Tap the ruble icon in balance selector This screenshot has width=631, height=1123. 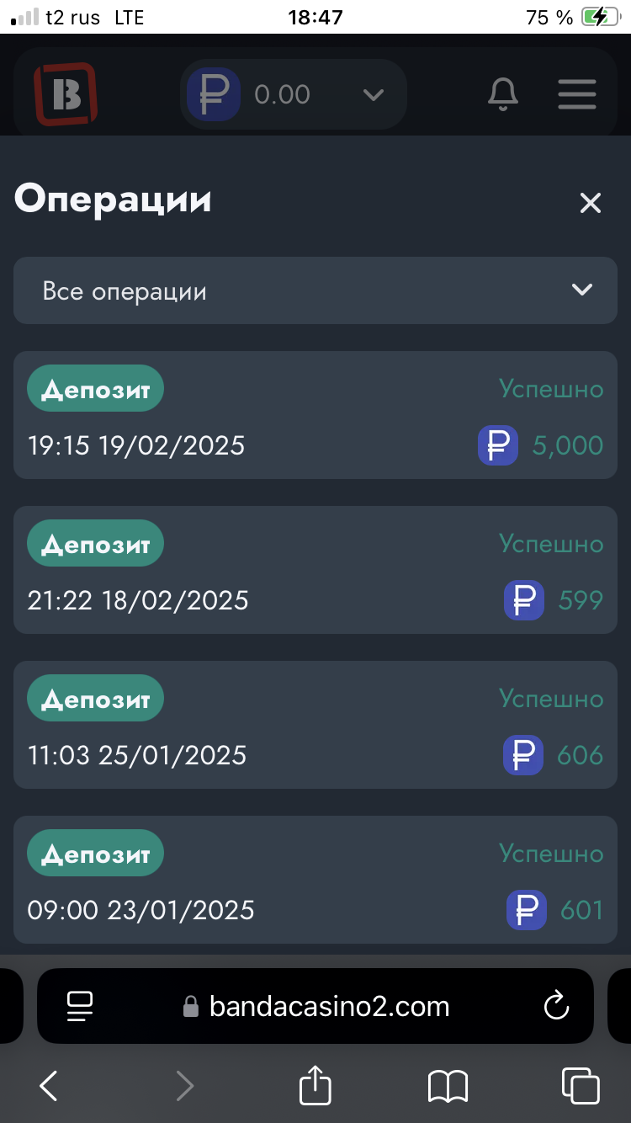click(214, 94)
